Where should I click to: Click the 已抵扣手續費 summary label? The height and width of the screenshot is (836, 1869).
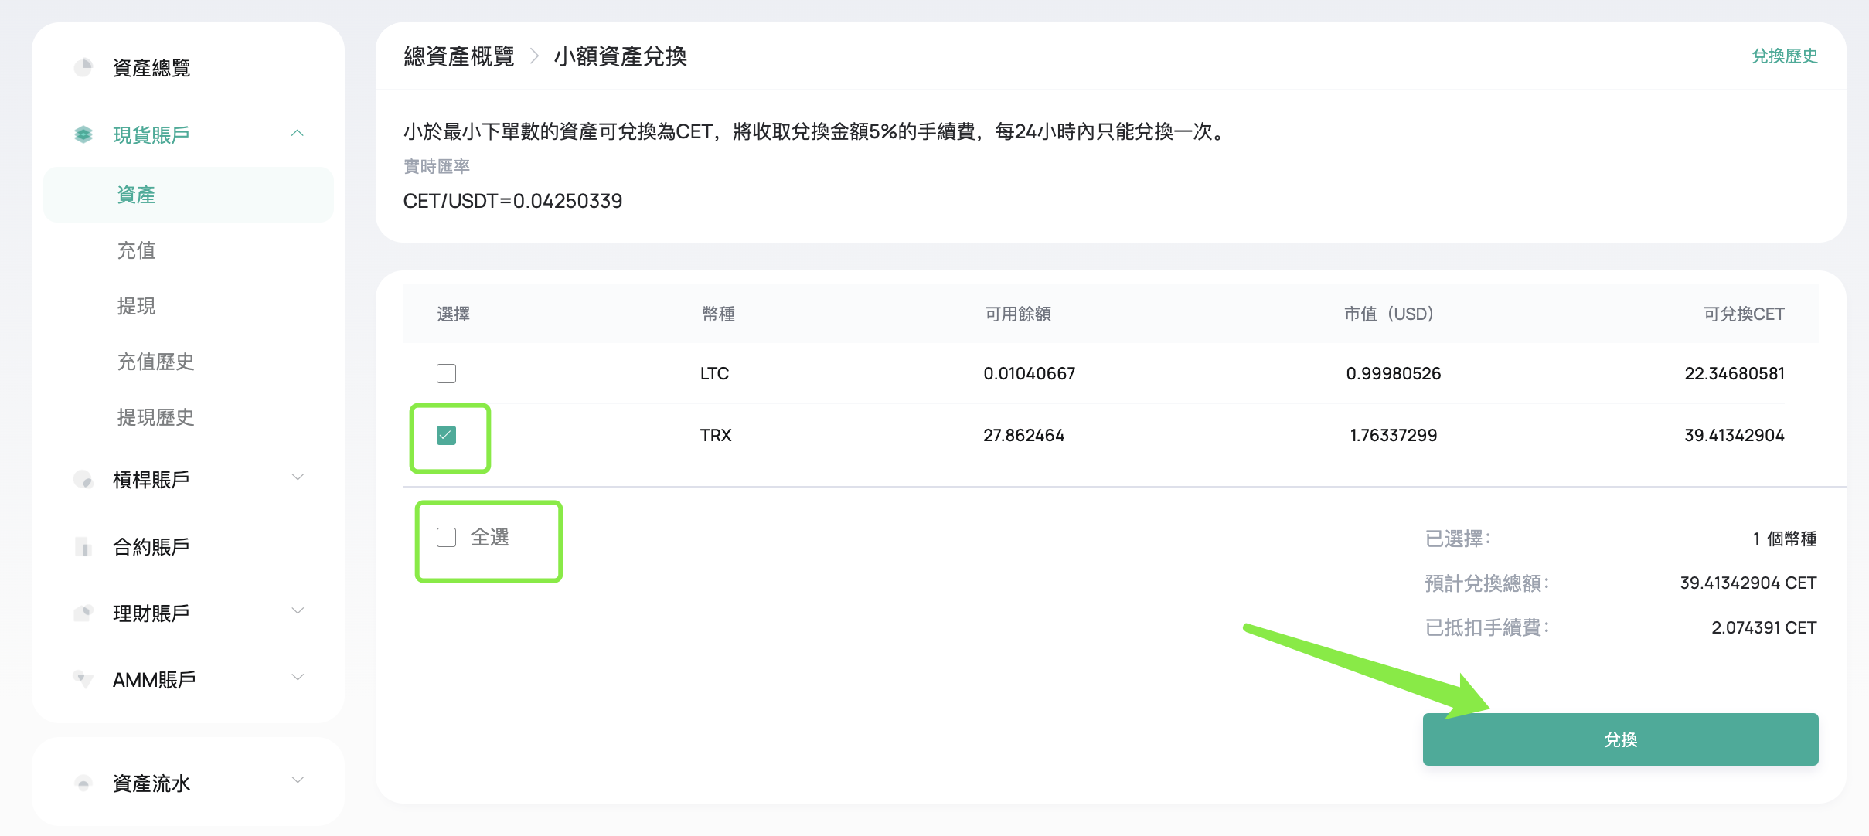[1487, 627]
